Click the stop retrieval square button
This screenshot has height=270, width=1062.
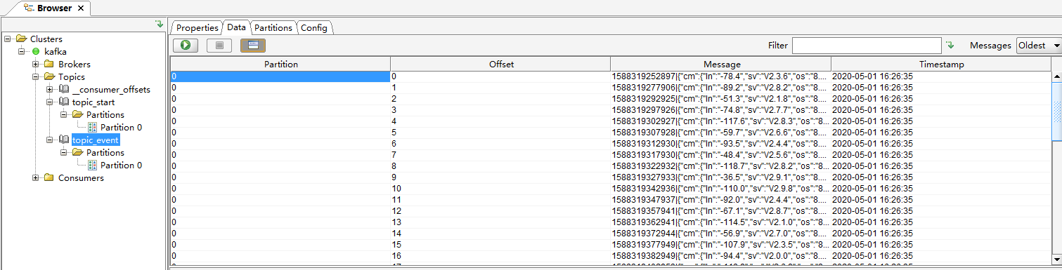tap(219, 46)
